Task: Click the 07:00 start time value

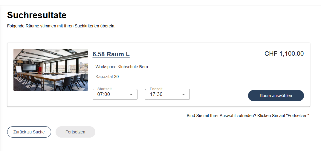Action: click(104, 94)
